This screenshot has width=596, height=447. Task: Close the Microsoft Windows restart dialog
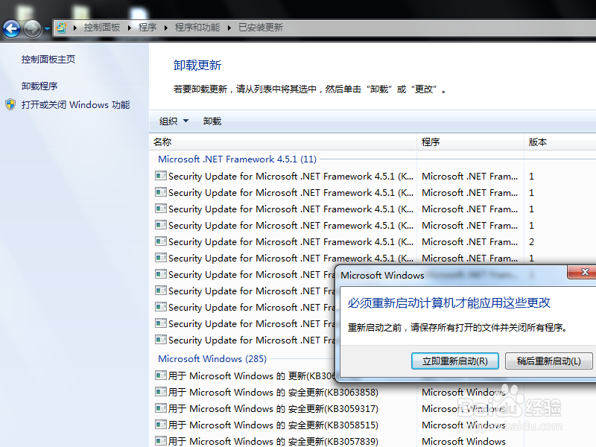(x=583, y=272)
